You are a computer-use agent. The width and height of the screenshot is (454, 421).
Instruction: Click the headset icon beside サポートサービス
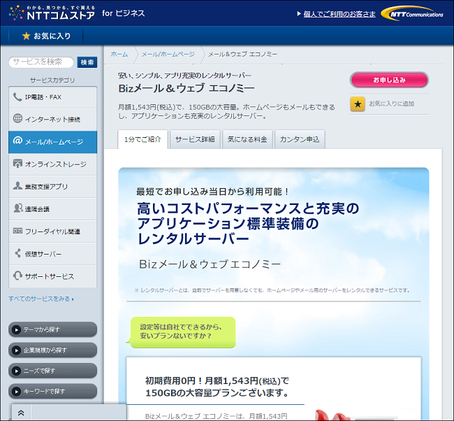[x=17, y=276]
